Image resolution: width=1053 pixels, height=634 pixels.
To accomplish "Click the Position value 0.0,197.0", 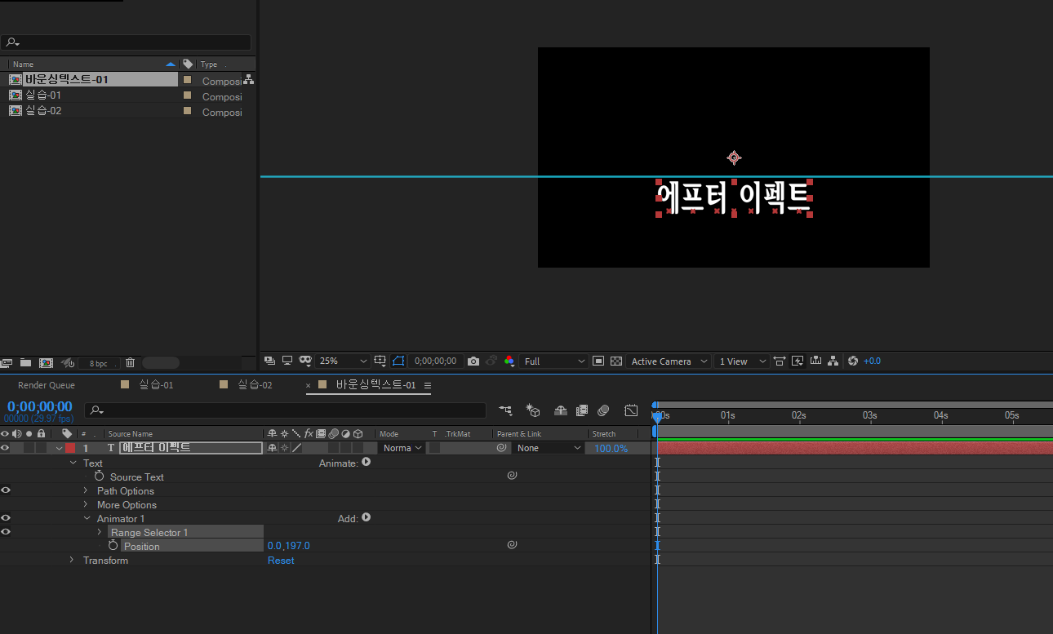I will (289, 546).
